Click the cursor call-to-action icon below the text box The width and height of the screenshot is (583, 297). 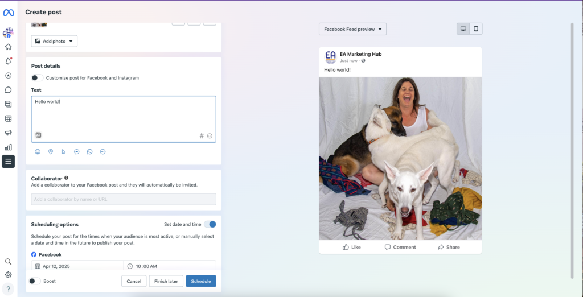pos(64,152)
